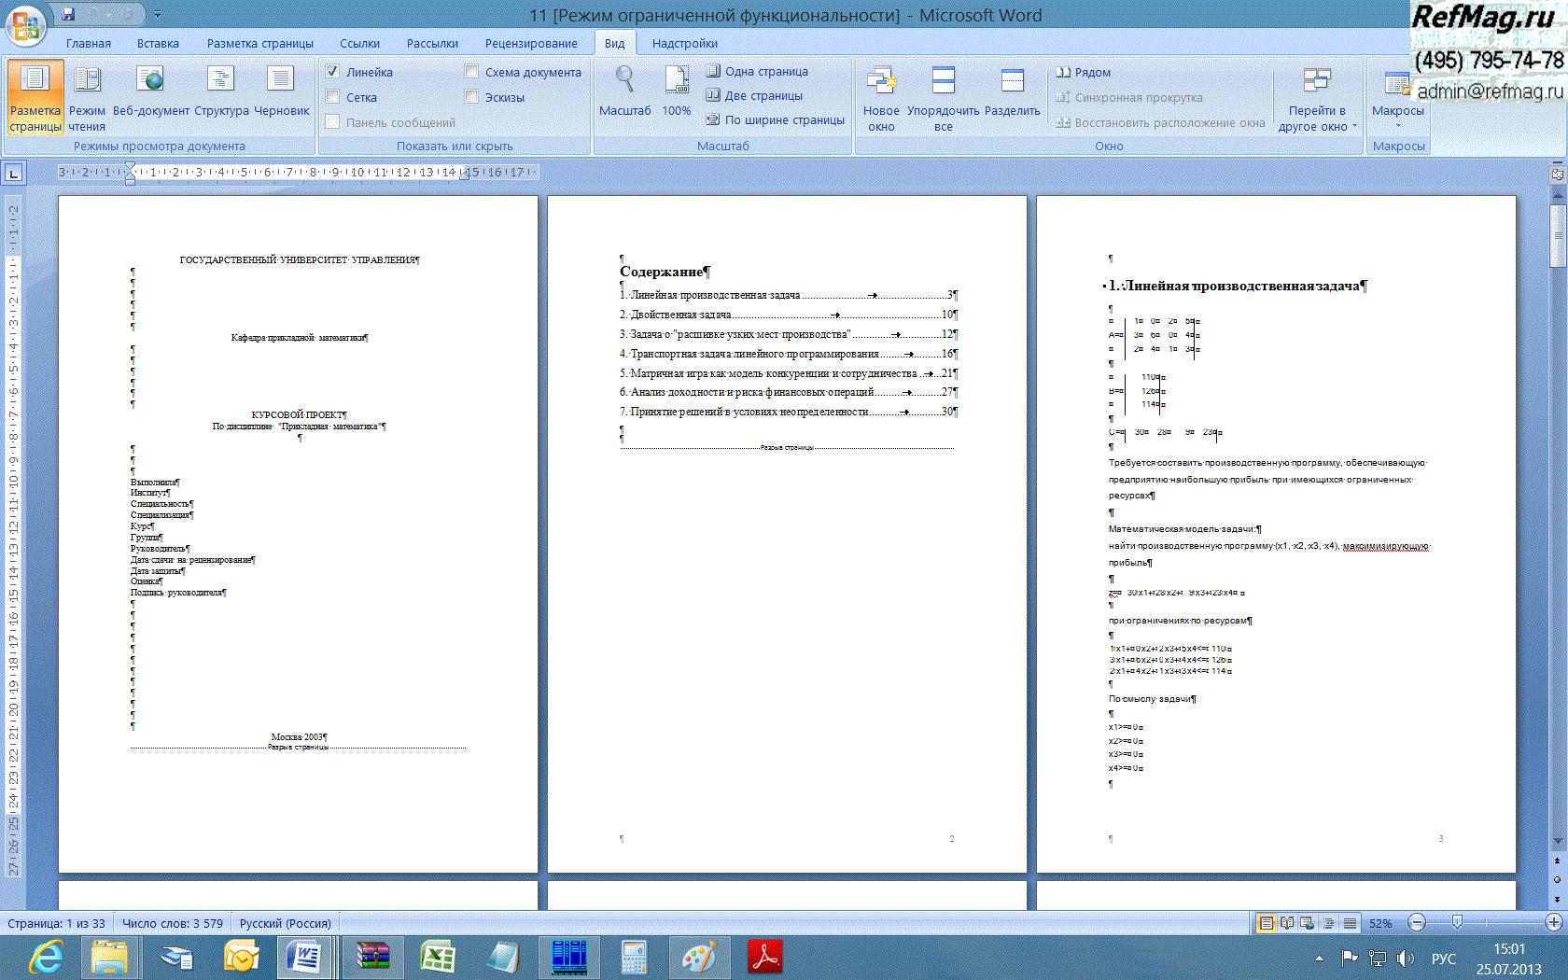Open the Zoom (Масштаб) magnifier dialog

tap(624, 81)
